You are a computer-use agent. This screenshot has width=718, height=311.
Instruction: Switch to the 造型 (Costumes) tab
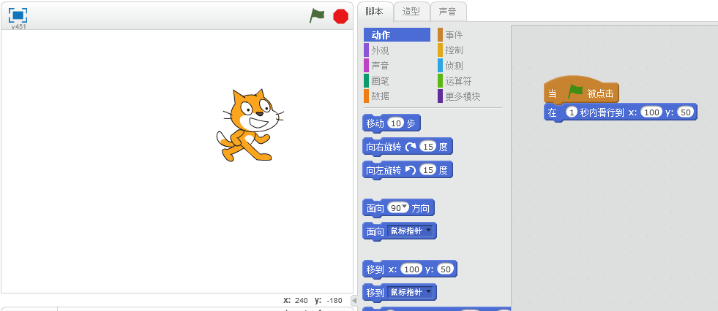click(411, 12)
